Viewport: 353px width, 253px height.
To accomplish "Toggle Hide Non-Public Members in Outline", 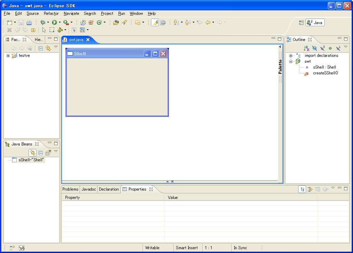I will 330,48.
